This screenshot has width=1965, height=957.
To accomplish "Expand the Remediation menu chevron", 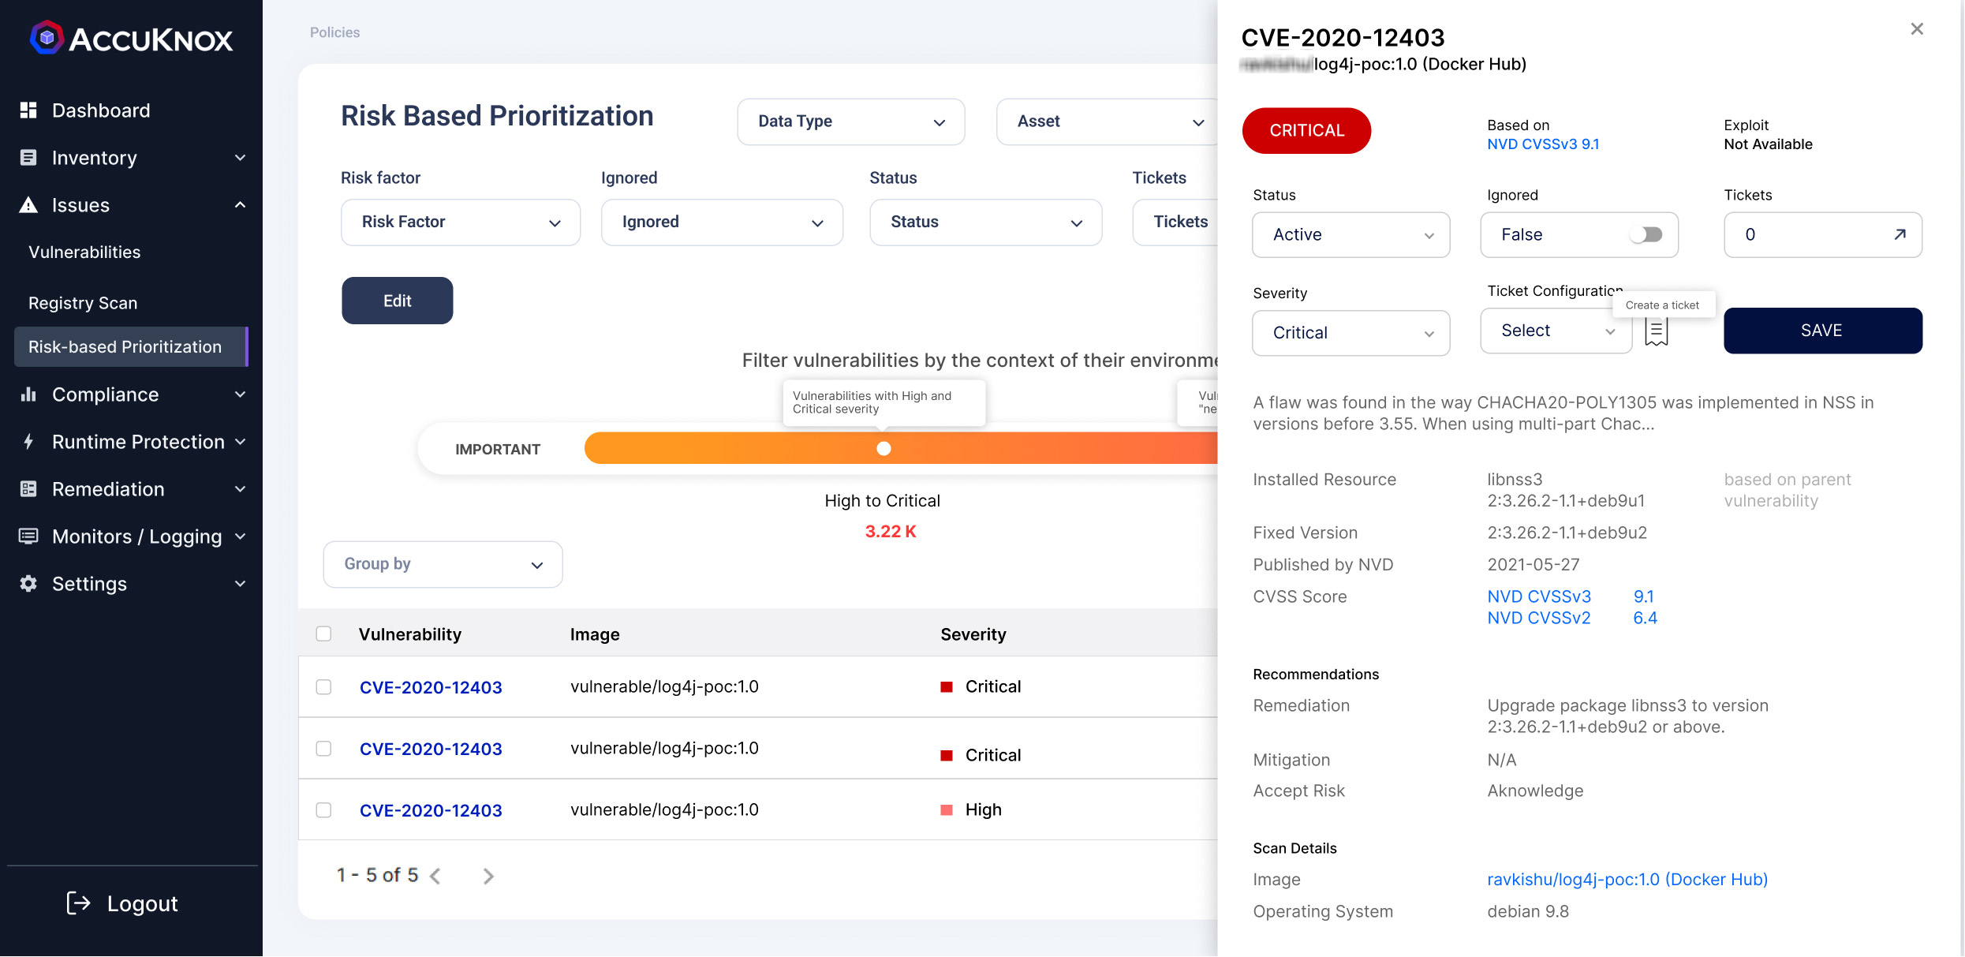I will tap(241, 489).
